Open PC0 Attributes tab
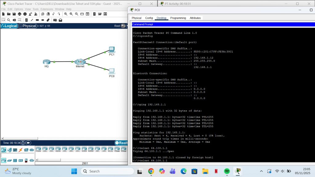 tap(195, 18)
